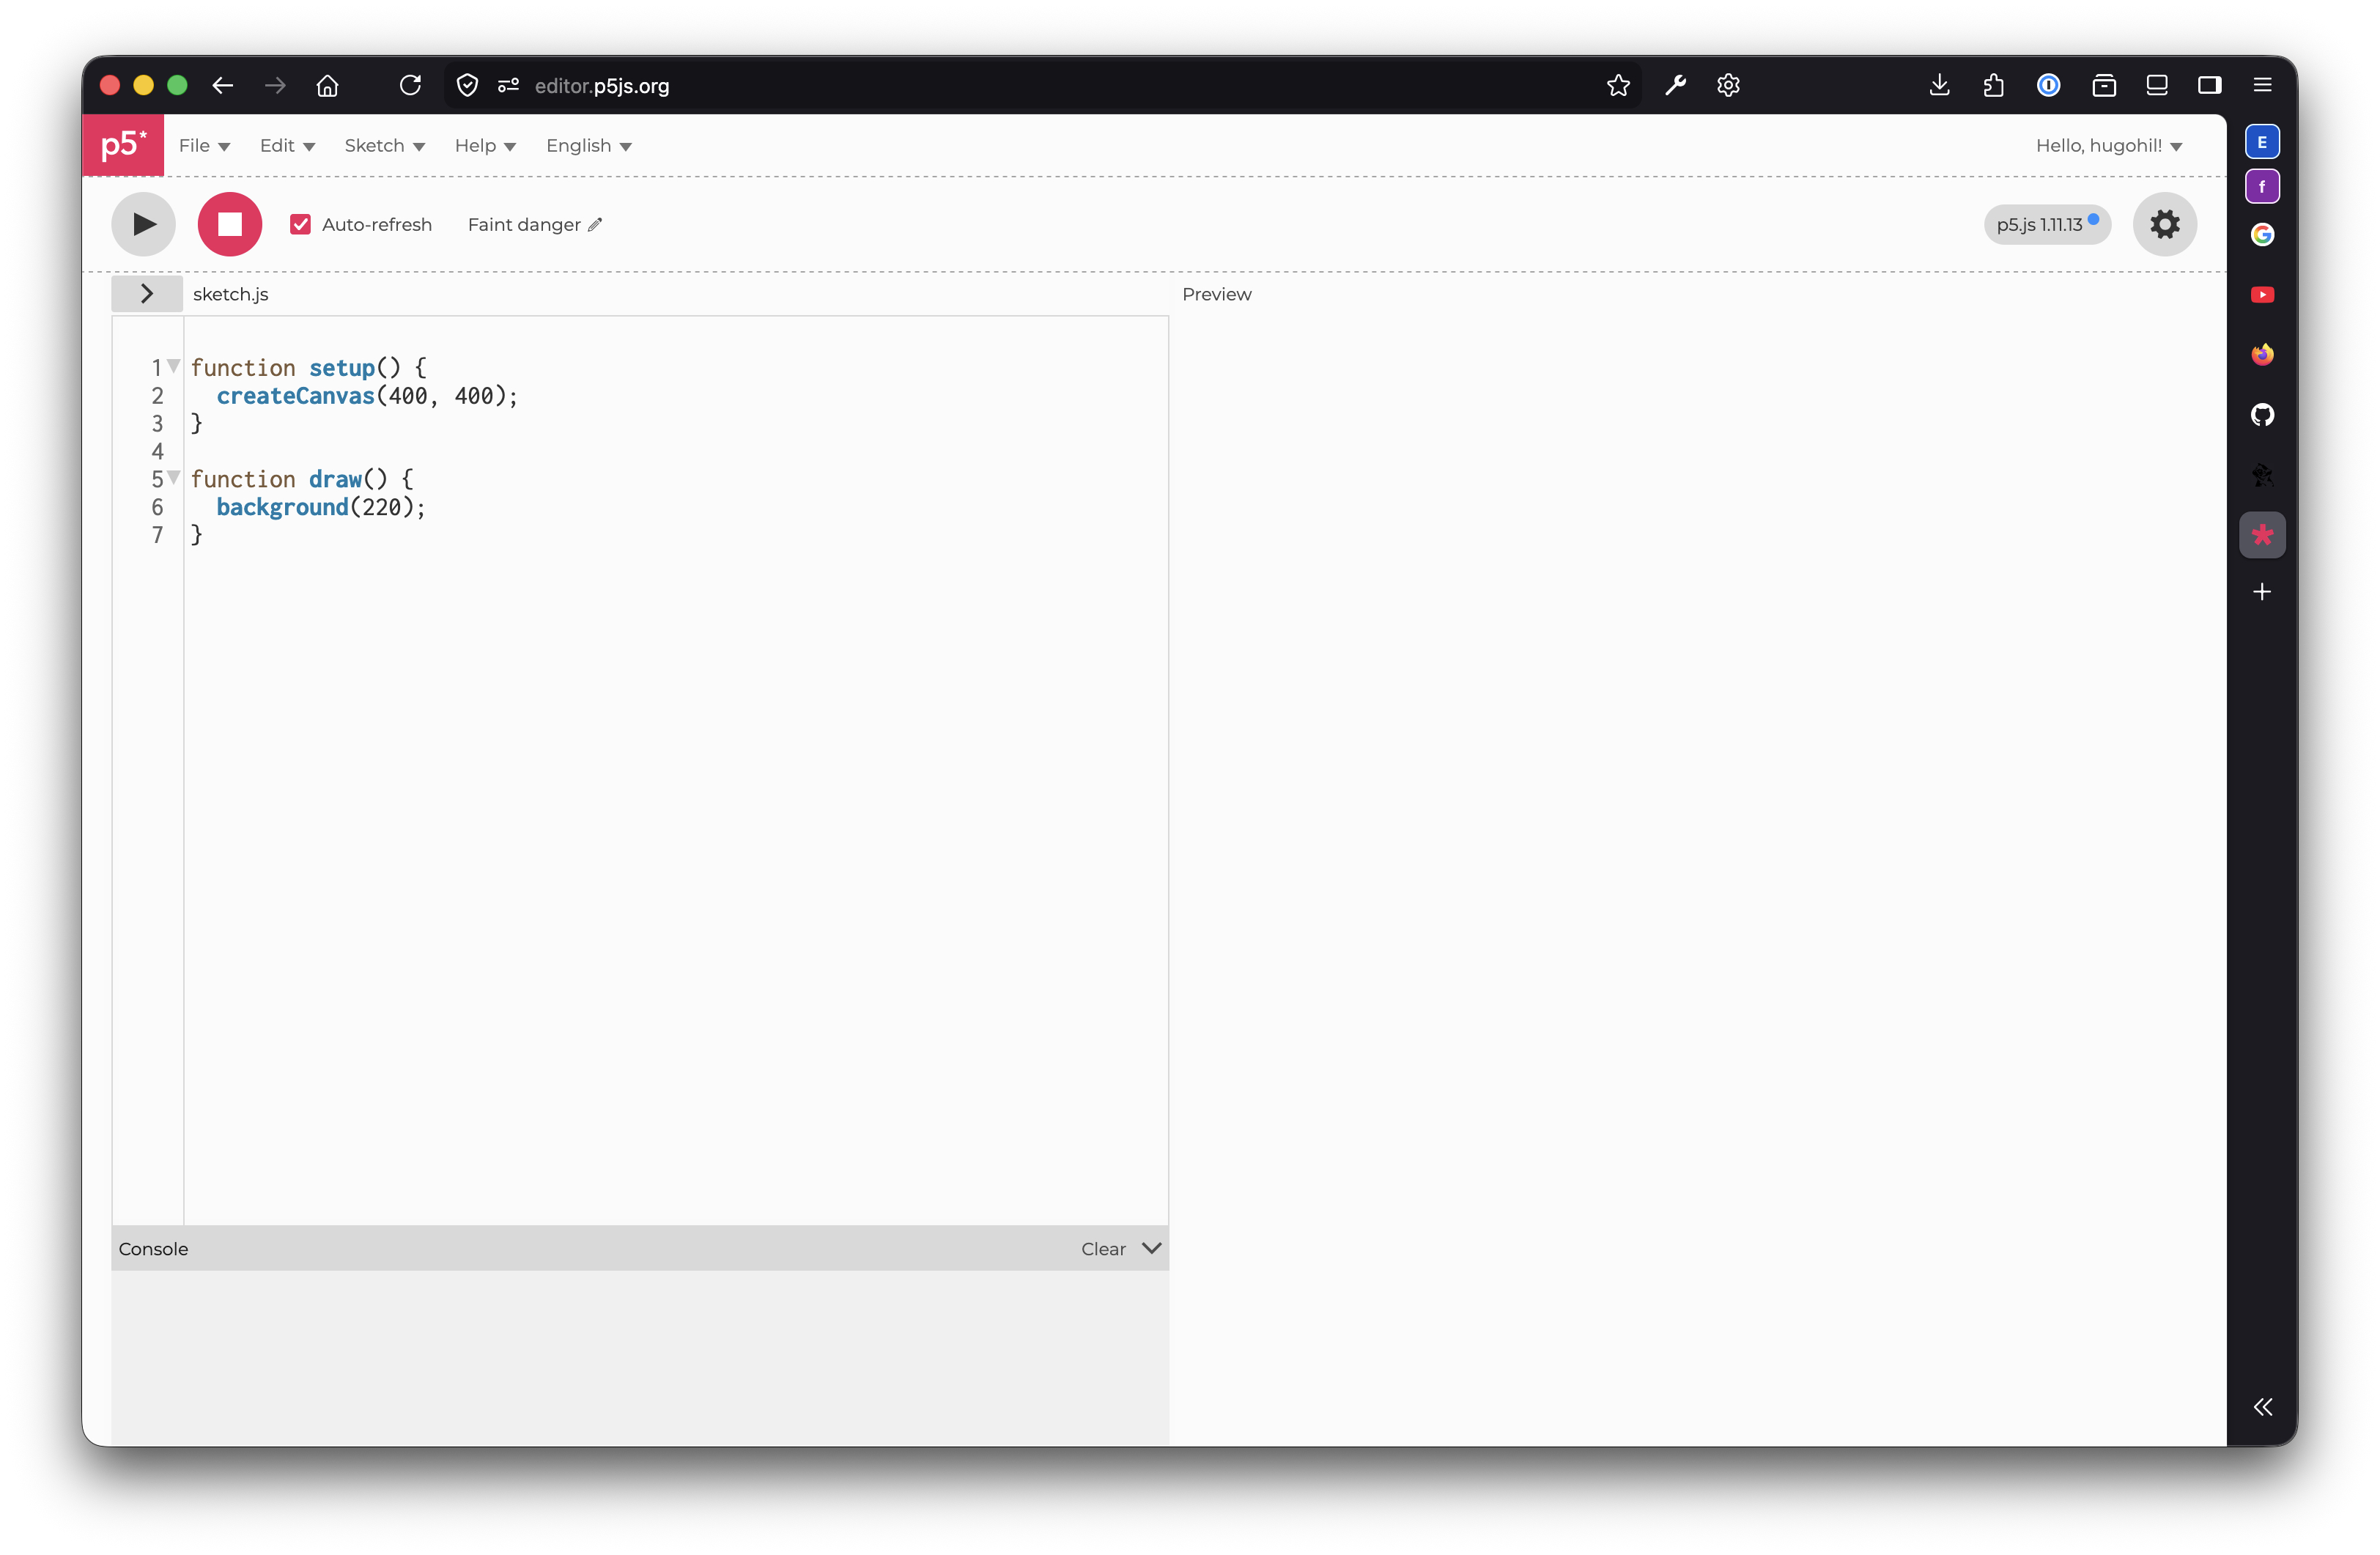
Task: Open editor settings with the gear icon
Action: pyautogui.click(x=2164, y=224)
